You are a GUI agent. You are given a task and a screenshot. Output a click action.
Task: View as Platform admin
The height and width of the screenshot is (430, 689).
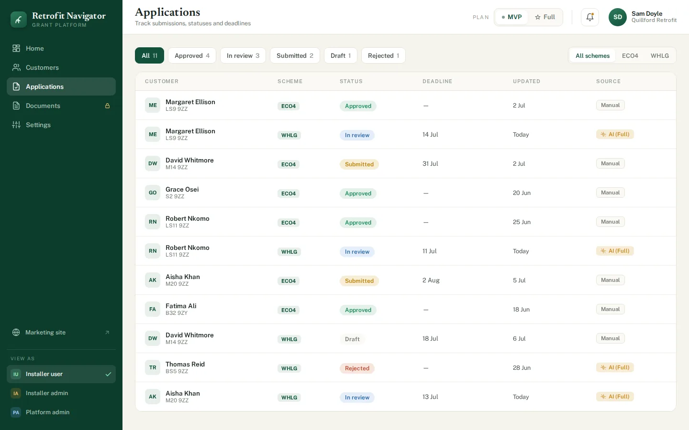(x=61, y=412)
